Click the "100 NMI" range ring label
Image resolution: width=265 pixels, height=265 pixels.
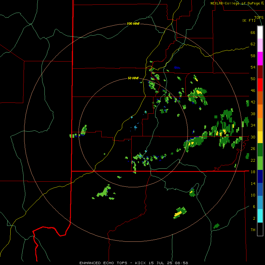(133, 24)
